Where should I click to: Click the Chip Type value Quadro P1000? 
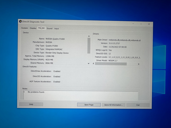[52, 46]
